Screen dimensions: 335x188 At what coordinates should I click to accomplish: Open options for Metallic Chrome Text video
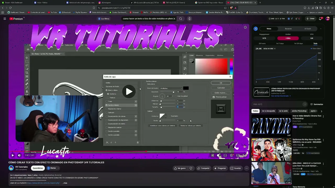[323, 117]
